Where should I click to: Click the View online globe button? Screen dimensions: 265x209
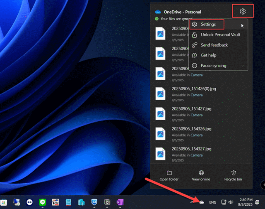(201, 176)
